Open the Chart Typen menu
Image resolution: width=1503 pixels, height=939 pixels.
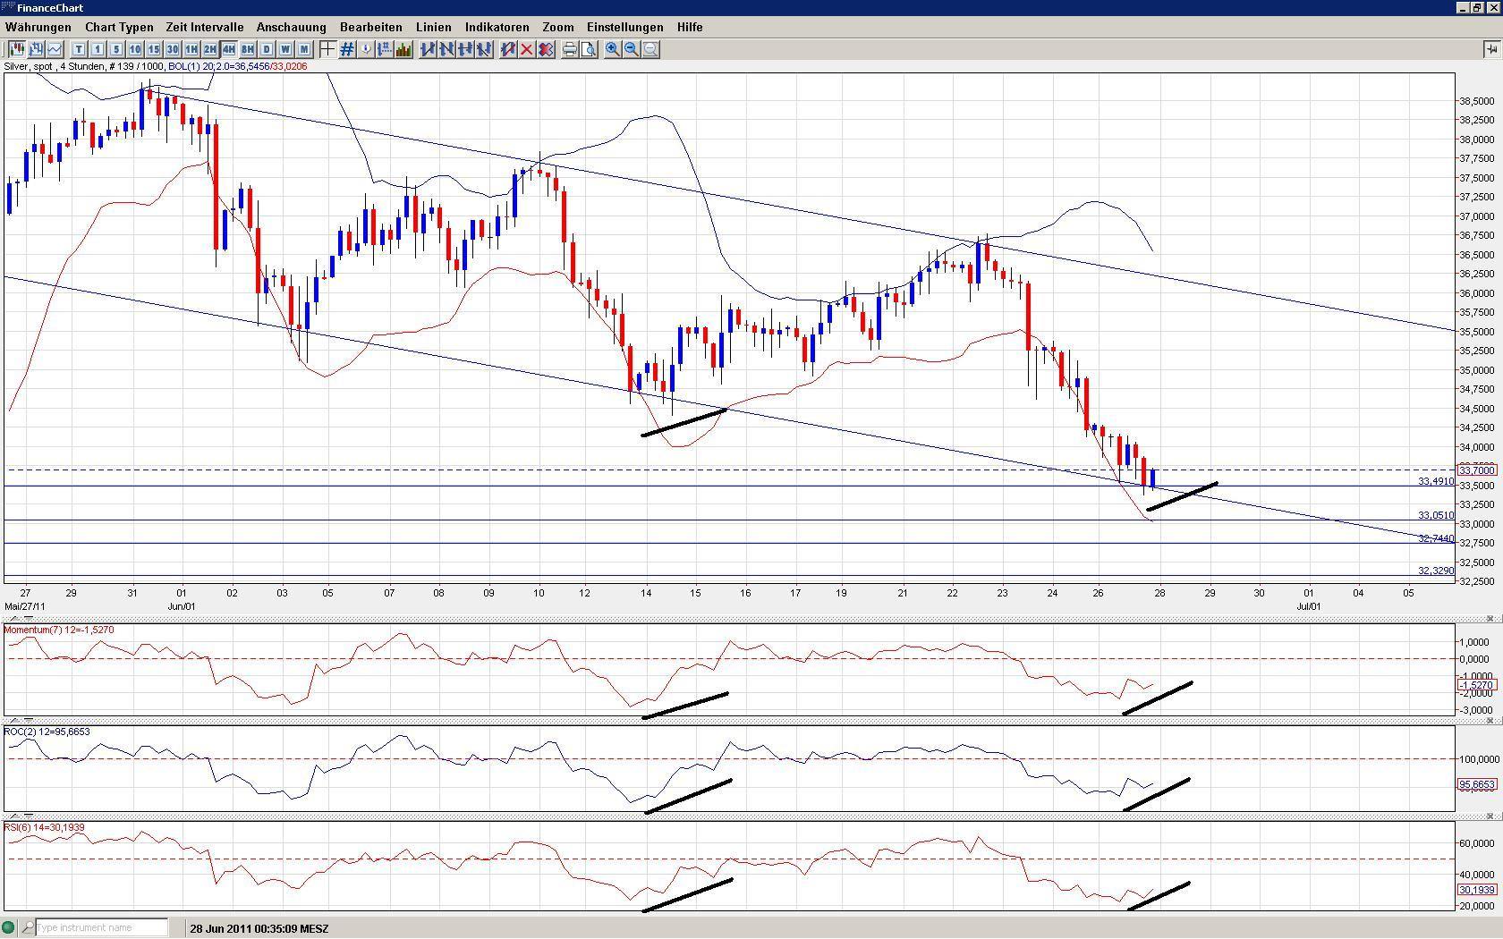click(119, 27)
